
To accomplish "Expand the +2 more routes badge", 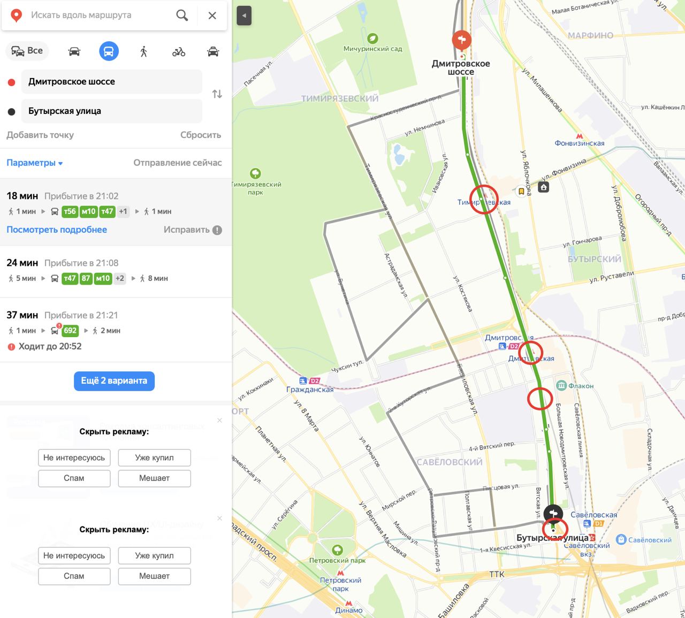I will pyautogui.click(x=119, y=278).
